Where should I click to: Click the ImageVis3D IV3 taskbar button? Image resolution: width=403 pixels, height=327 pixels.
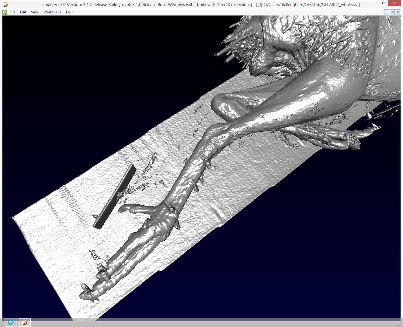pyautogui.click(x=24, y=322)
